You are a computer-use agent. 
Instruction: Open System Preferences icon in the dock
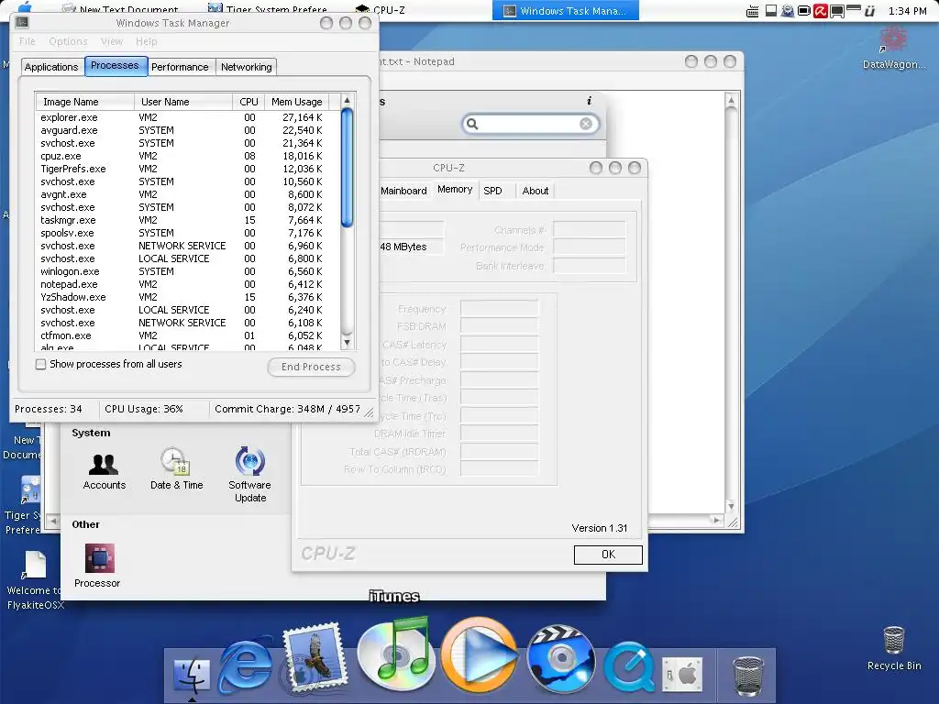click(682, 675)
